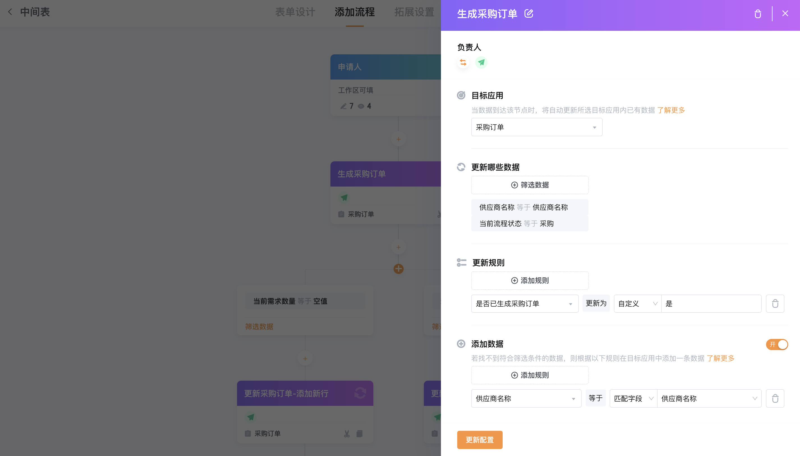Click 筛选数据 link in 当前需求数量 condition card
800x456 pixels.
pyautogui.click(x=259, y=326)
